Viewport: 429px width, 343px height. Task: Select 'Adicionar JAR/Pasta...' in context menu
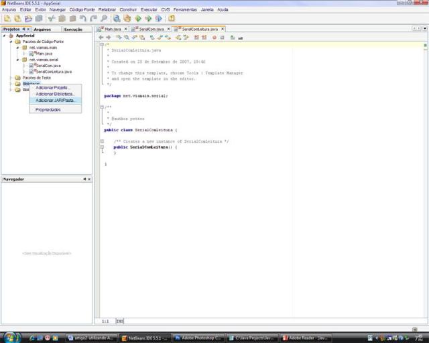56,100
